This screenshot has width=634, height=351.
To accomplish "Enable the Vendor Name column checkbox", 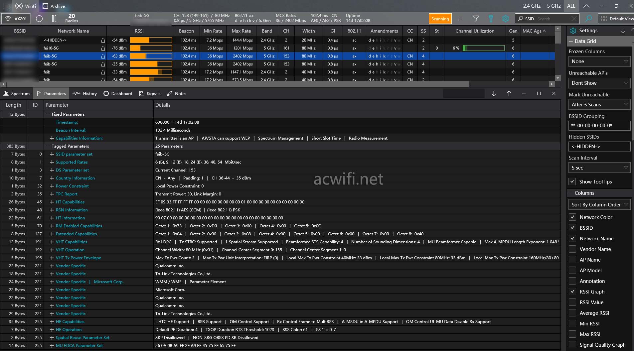I will pos(572,249).
